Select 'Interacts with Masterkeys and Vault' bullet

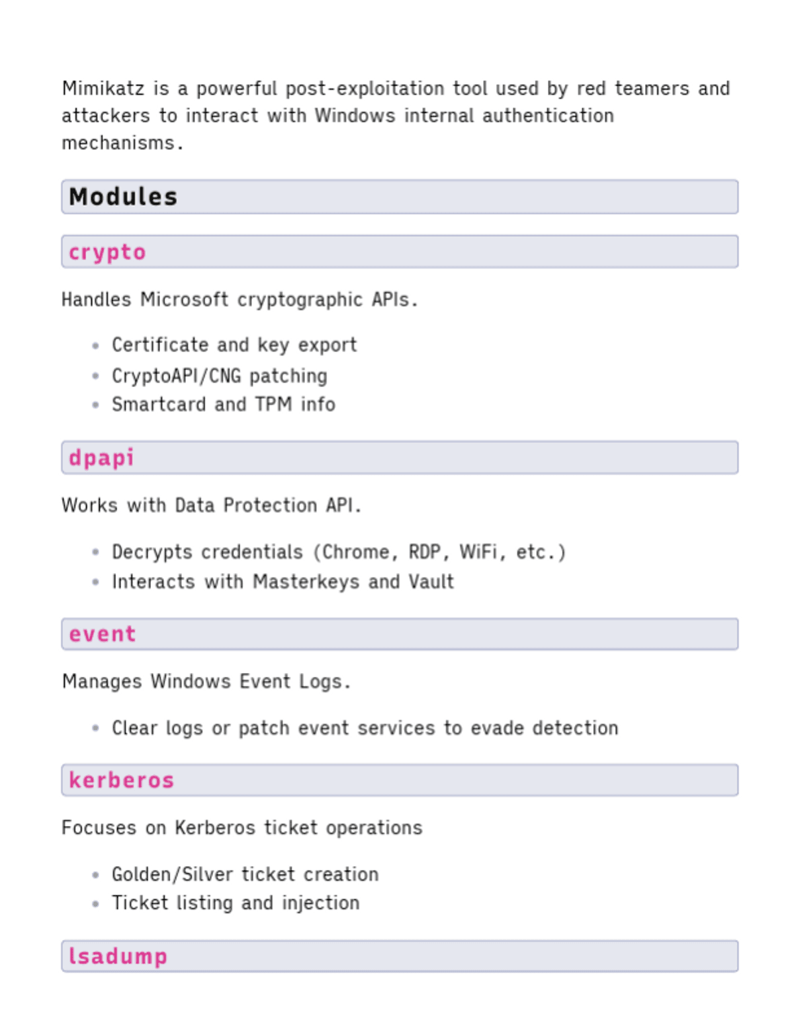pos(283,582)
